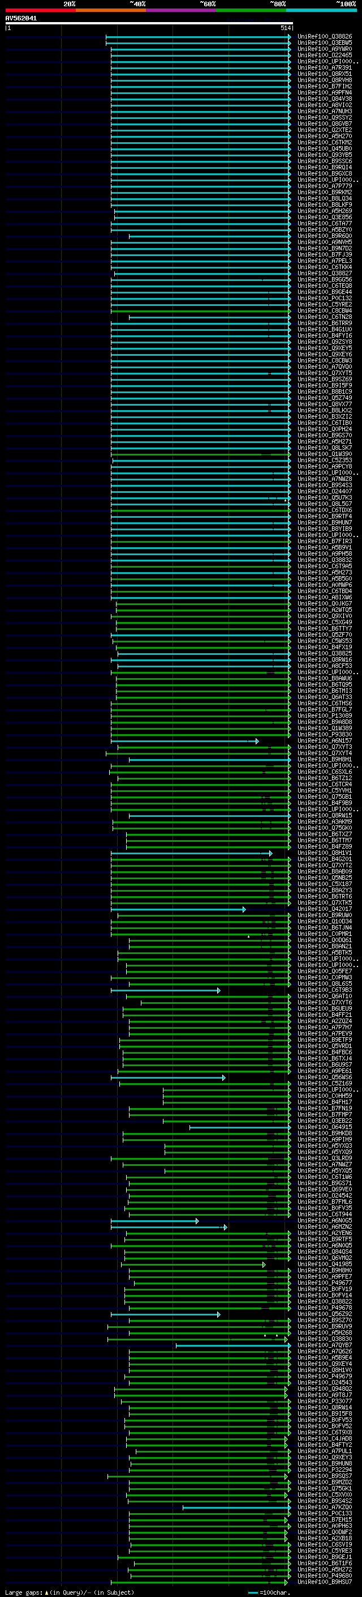The height and width of the screenshot is (1597, 362).
Task: Select hit UniRef100_Q9SSY2
Action: pos(324,117)
